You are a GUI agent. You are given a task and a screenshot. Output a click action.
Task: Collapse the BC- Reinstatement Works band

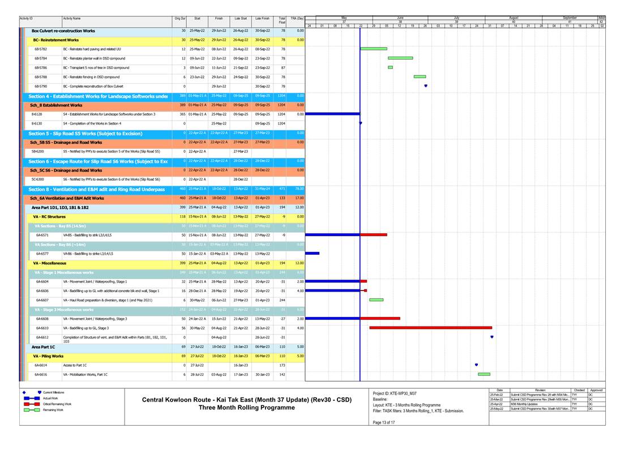(57, 40)
